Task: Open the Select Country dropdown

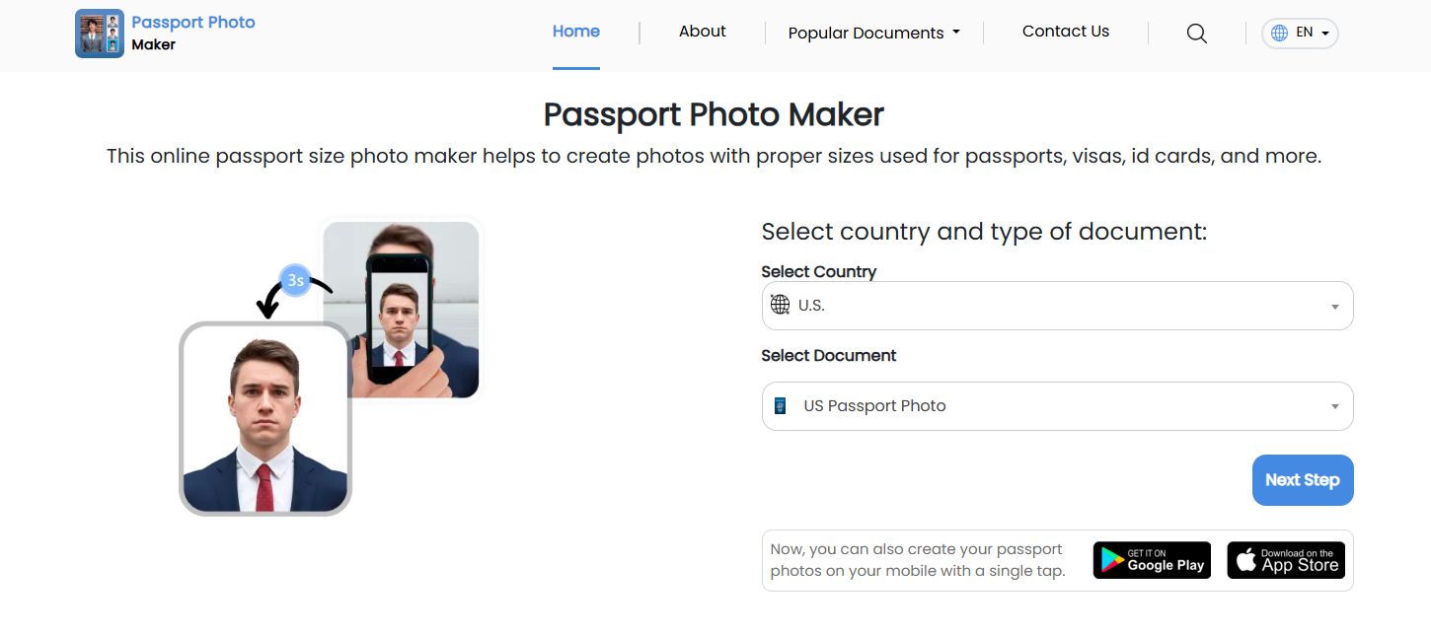Action: click(1057, 305)
